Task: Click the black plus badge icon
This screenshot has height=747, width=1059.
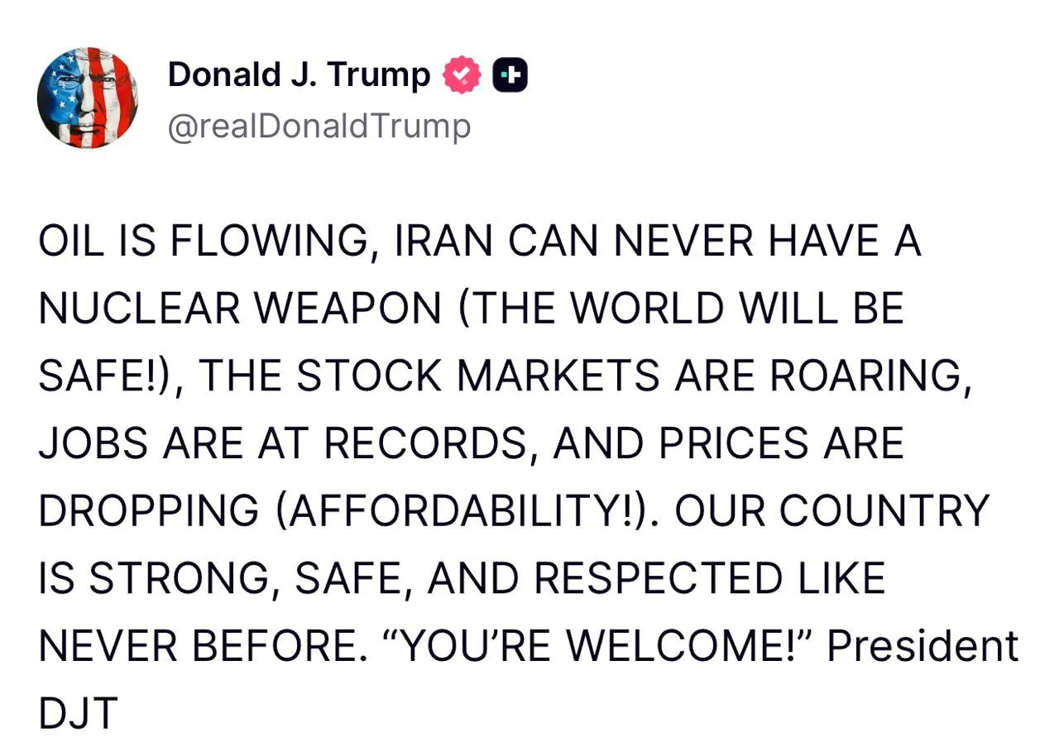Action: 510,76
